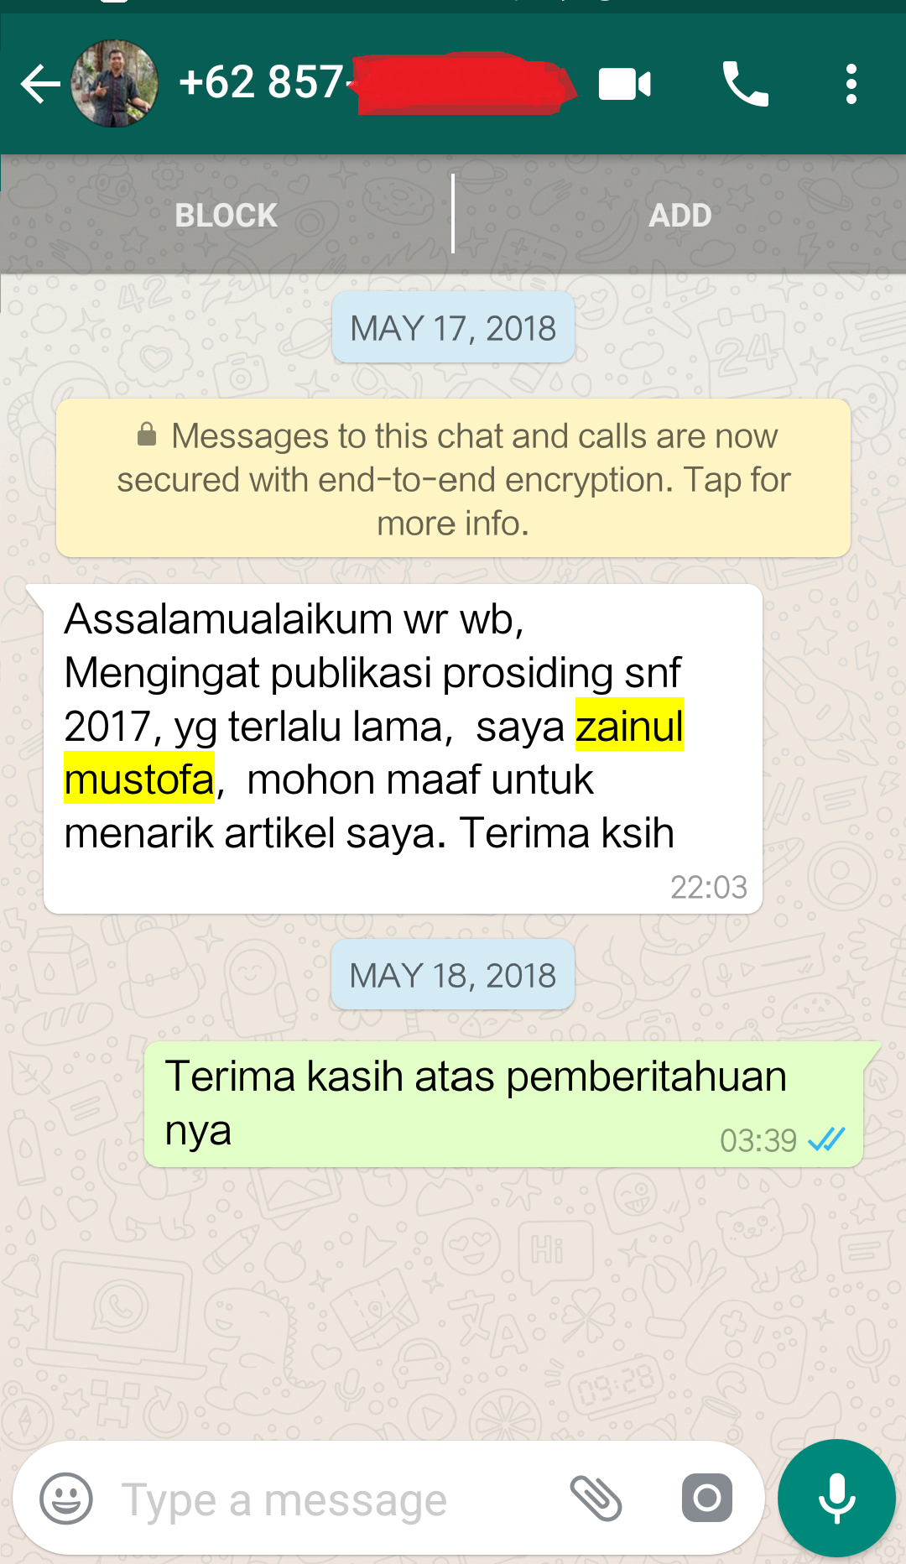
Task: Tap the MAY 17, 2018 date label
Action: coord(453,328)
